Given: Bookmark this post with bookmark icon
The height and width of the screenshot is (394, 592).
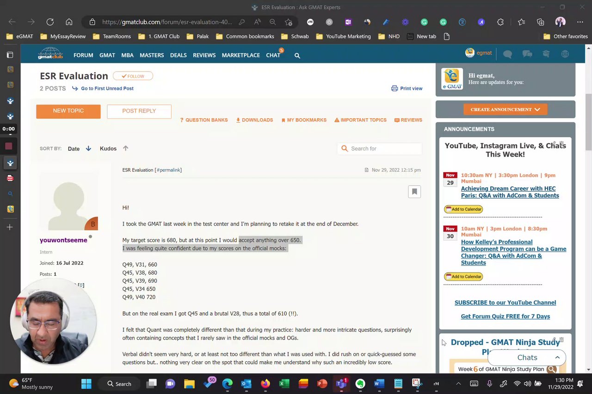Looking at the screenshot, I should coord(414,192).
